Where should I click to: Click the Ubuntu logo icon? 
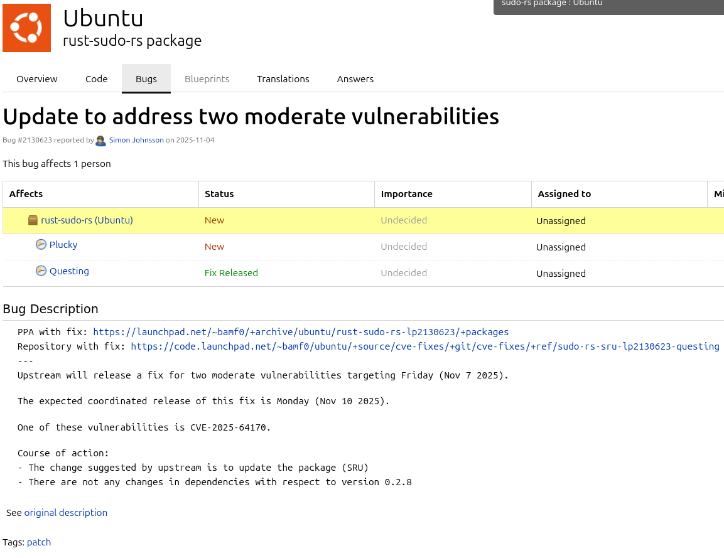pos(26,28)
